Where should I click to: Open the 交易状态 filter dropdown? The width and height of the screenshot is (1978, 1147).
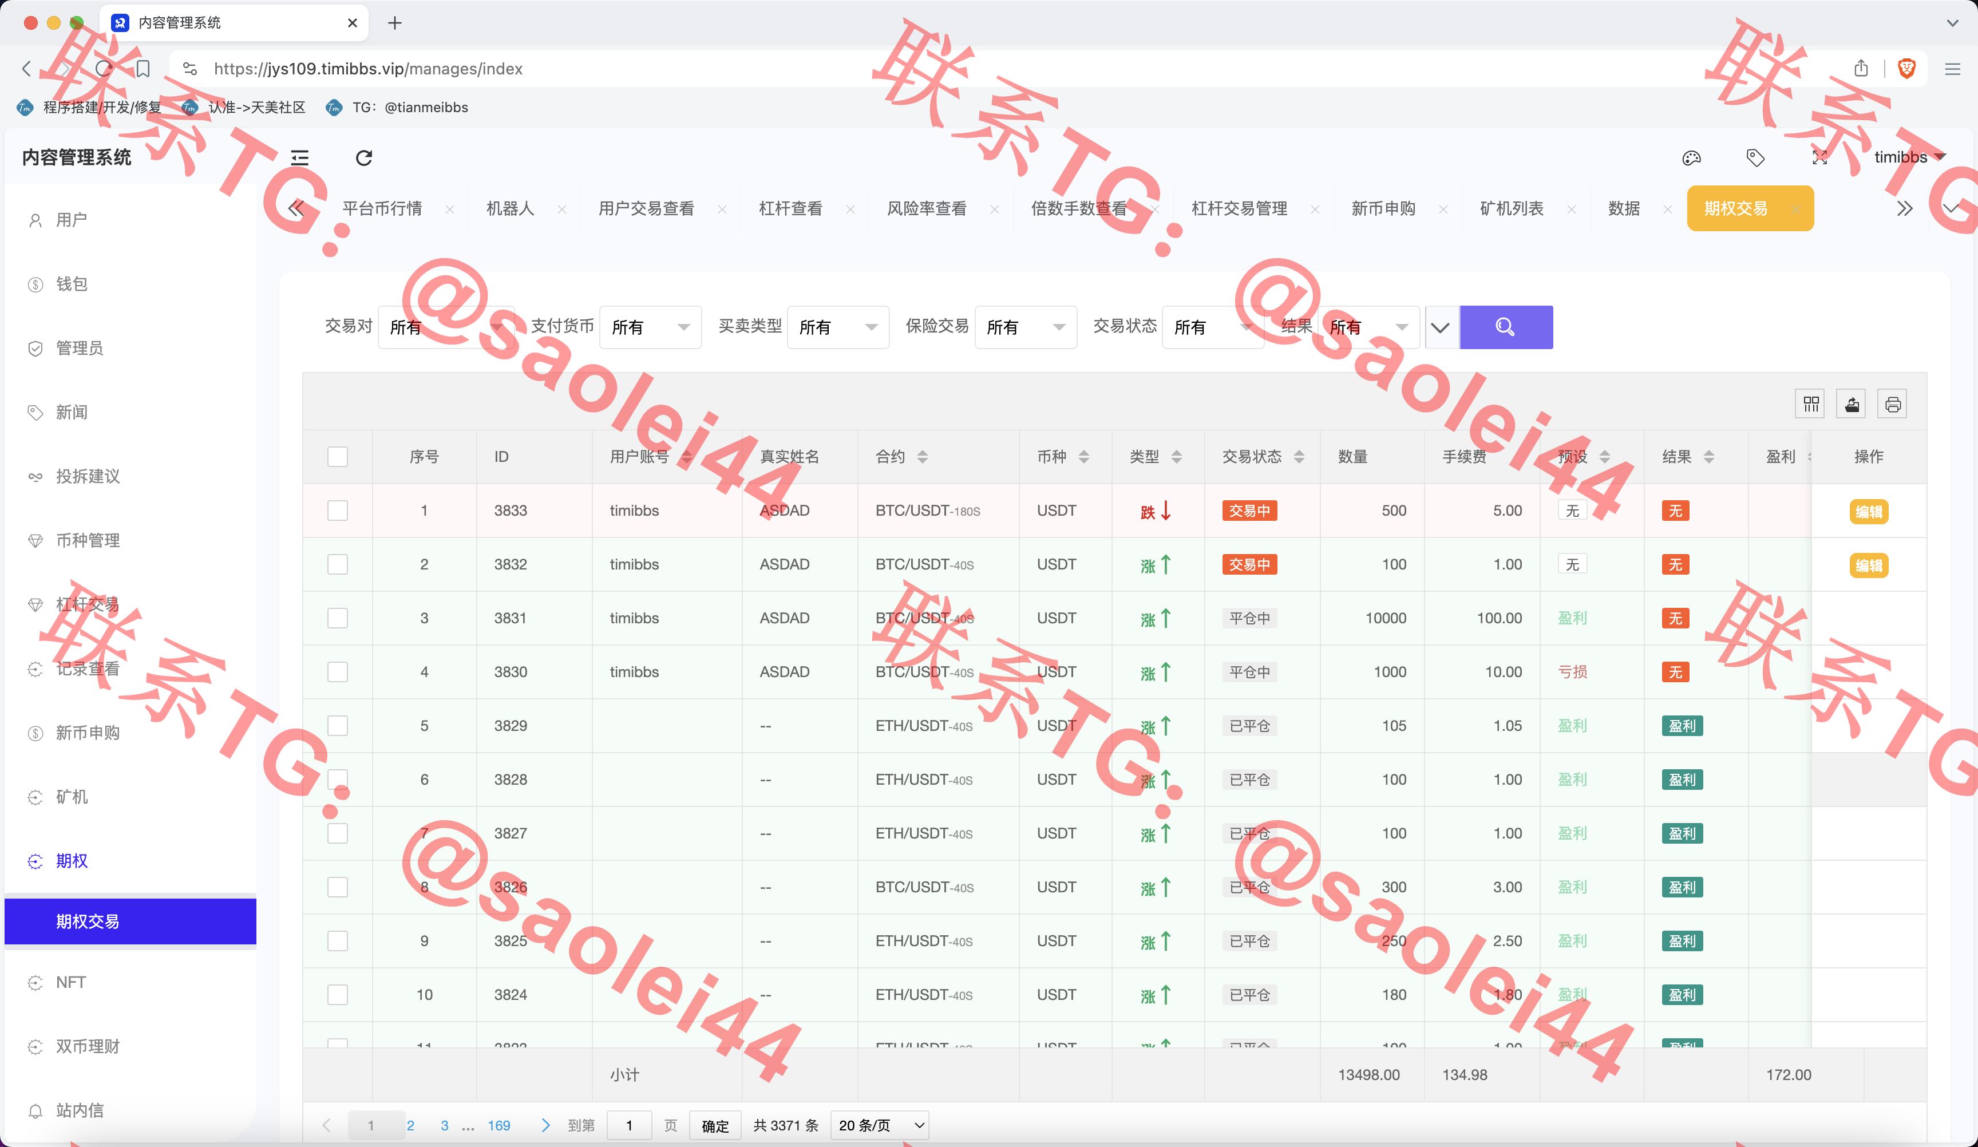tap(1213, 327)
